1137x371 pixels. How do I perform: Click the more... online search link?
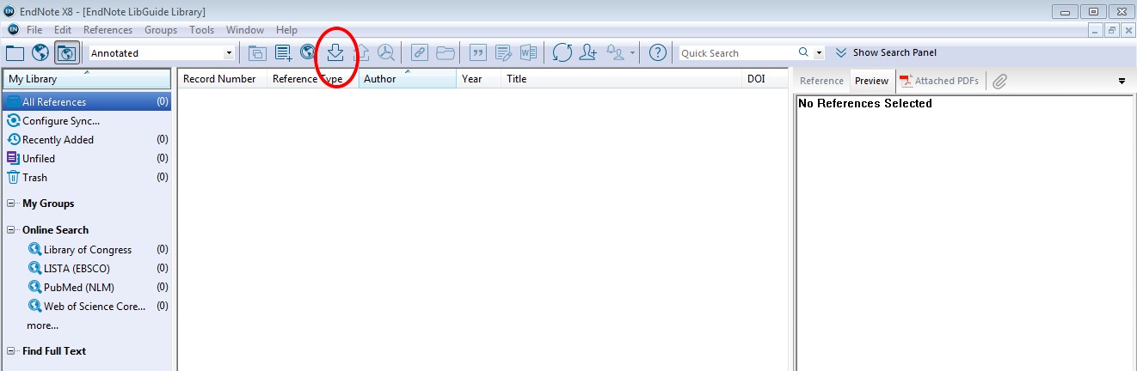click(42, 325)
